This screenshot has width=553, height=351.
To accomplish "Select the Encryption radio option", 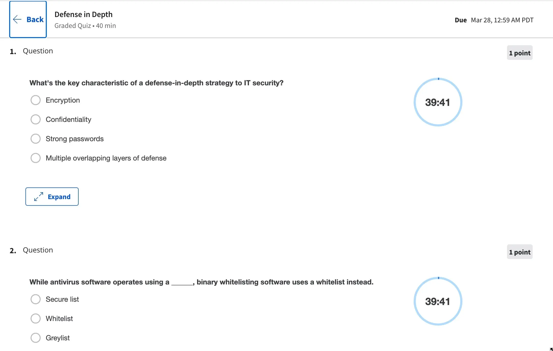I will coord(36,100).
